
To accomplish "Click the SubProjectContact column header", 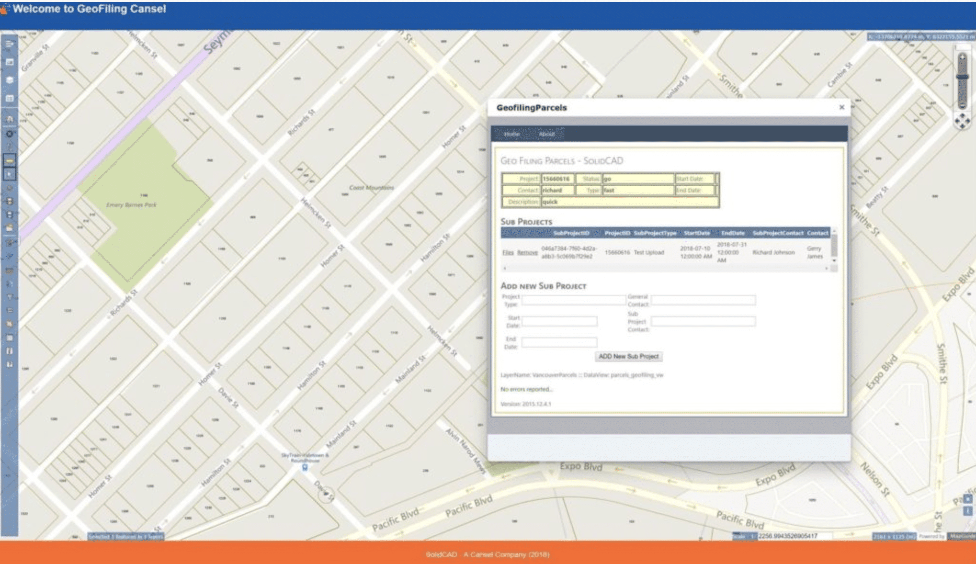I will tap(778, 233).
